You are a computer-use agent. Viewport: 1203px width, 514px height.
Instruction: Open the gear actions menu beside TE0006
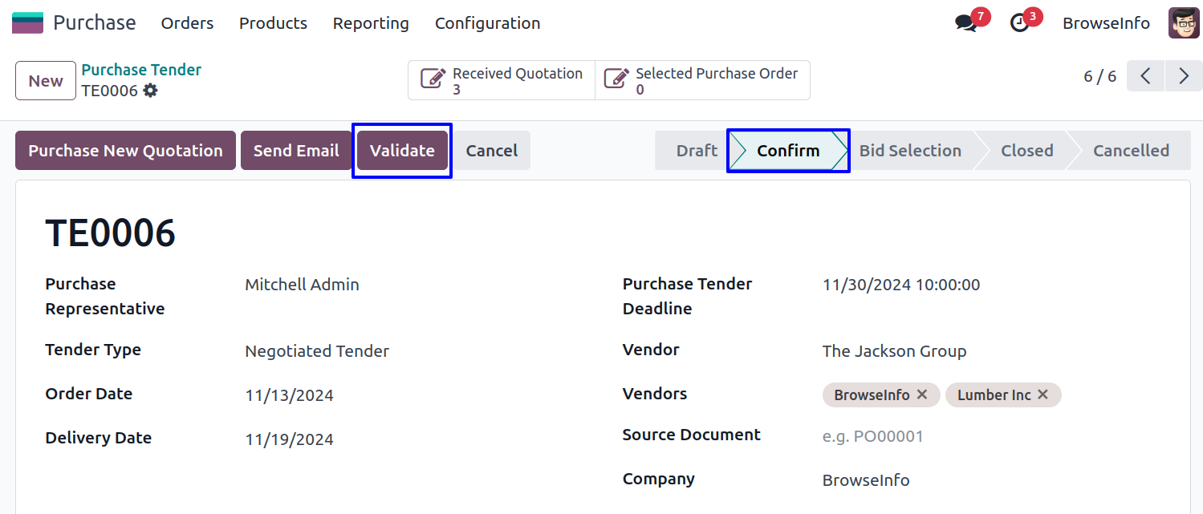pyautogui.click(x=150, y=91)
